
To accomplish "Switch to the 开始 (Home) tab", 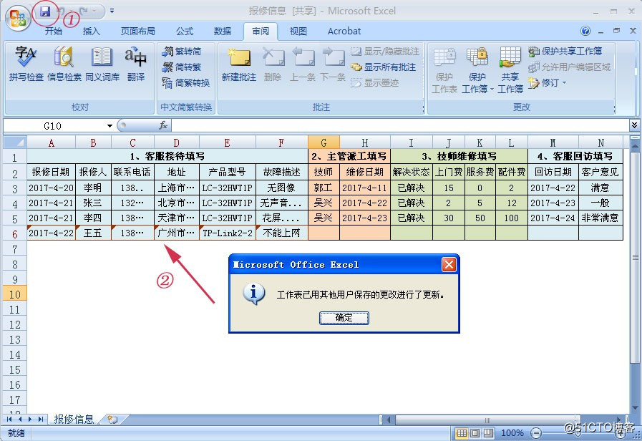I will (54, 31).
